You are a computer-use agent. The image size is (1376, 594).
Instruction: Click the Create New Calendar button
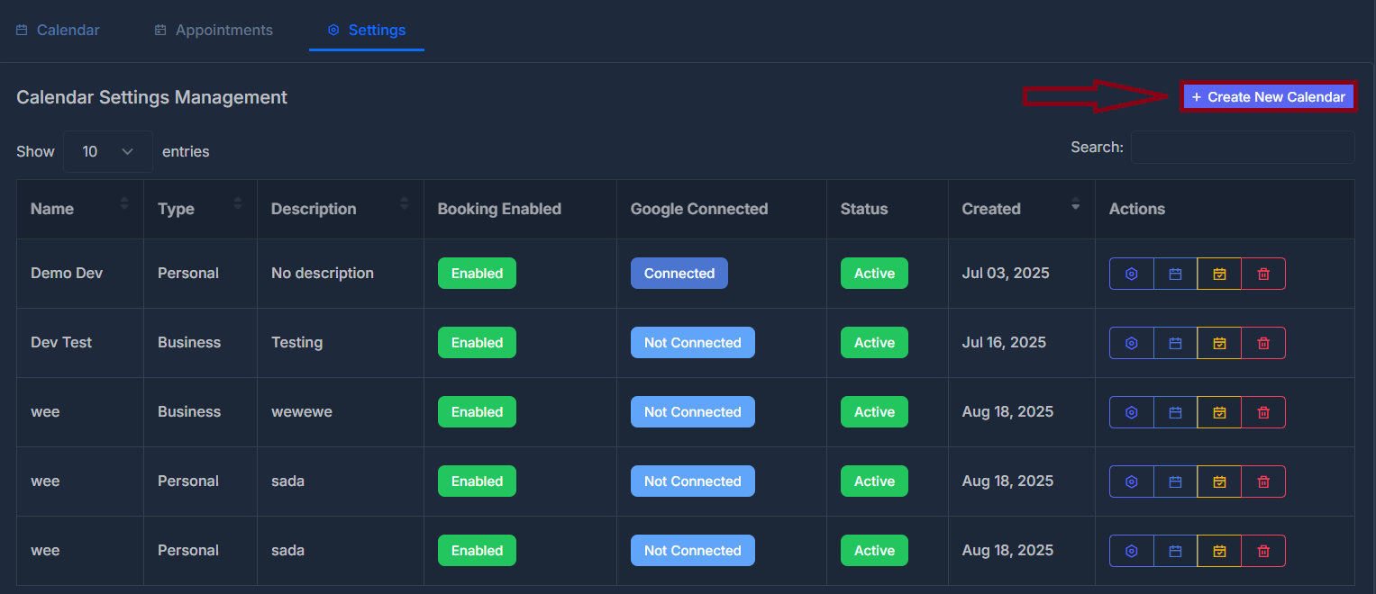click(1268, 97)
